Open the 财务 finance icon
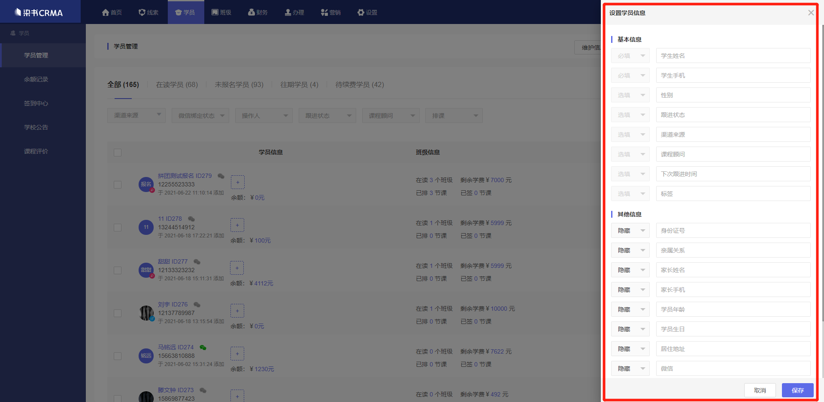824x402 pixels. click(x=251, y=12)
